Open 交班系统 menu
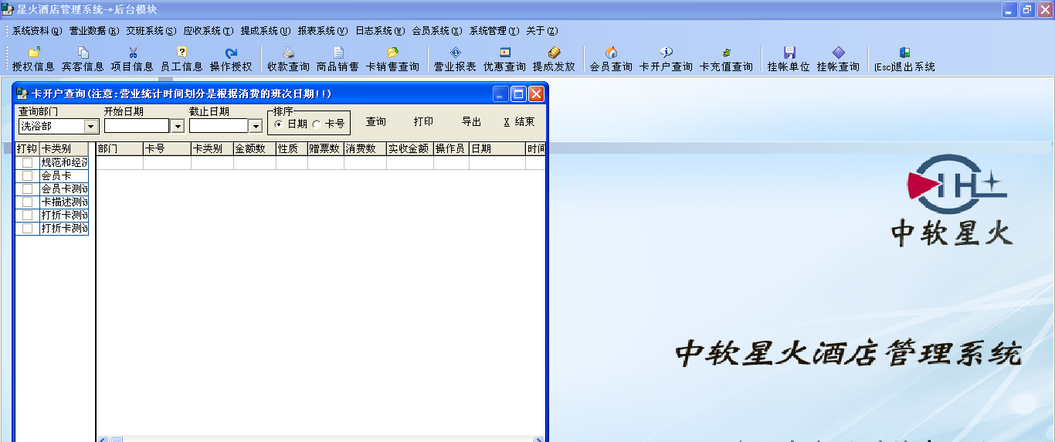 point(151,31)
